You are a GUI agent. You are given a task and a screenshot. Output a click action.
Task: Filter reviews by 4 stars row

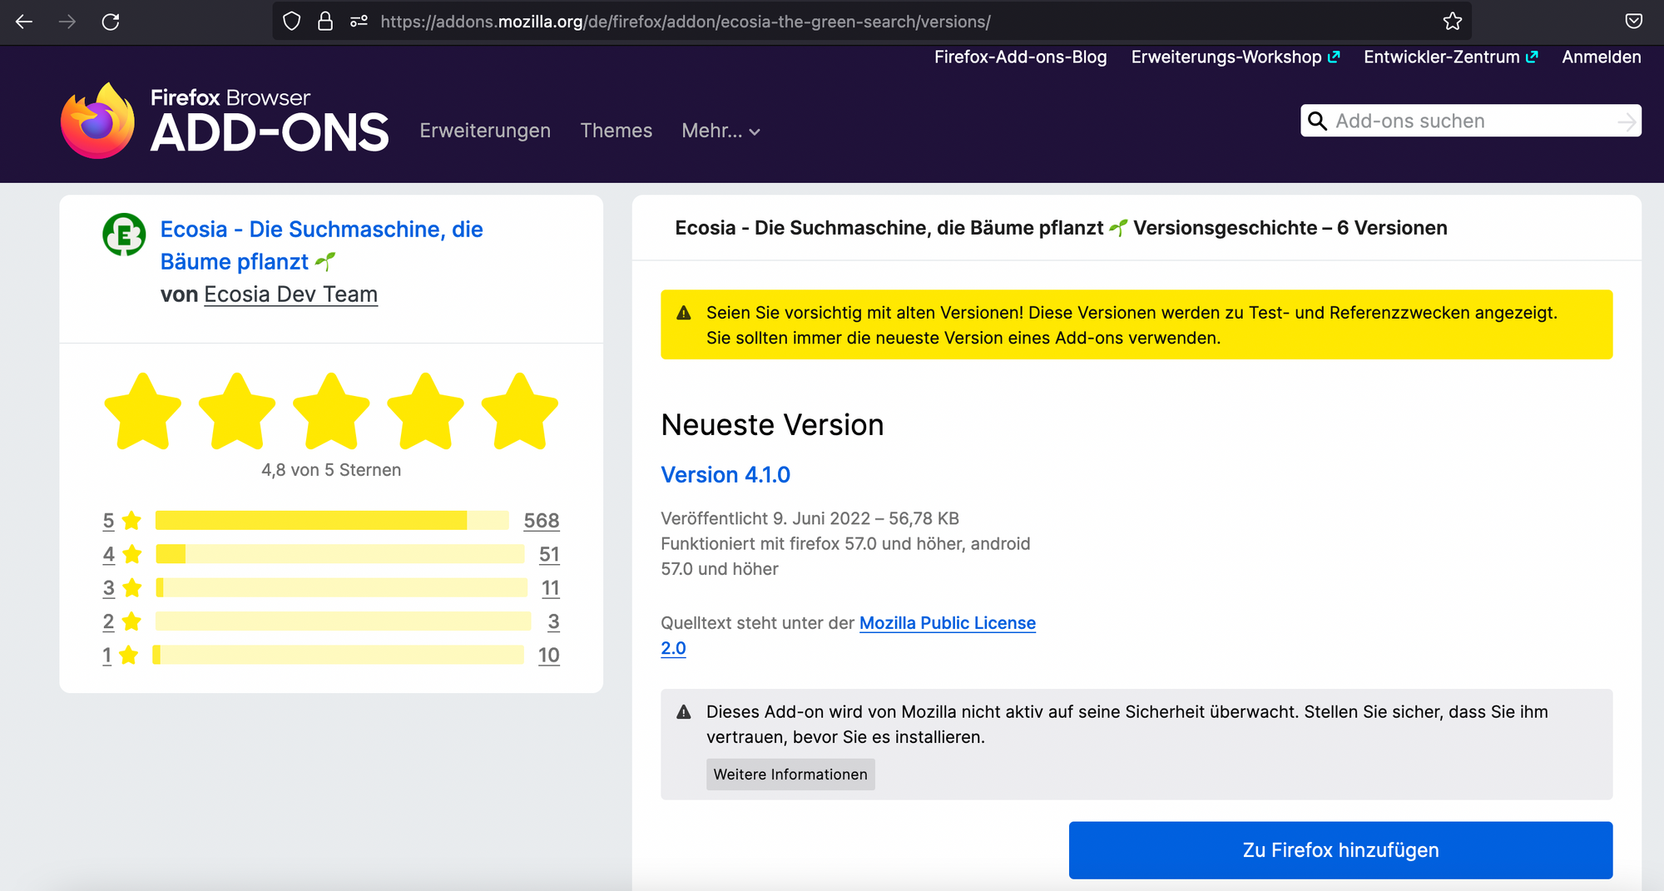(331, 554)
